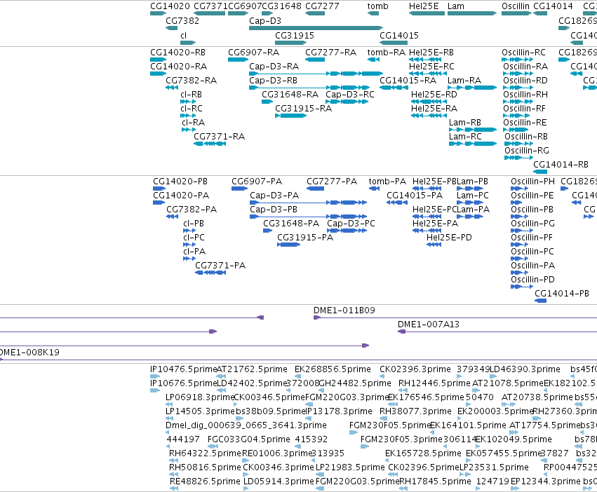
Task: Select transcript label CG31915-RA
Action: click(x=304, y=109)
